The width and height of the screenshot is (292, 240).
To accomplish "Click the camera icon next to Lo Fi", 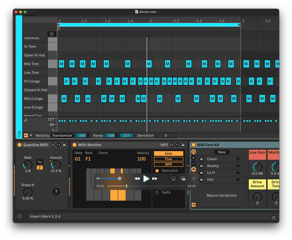I will 202,173.
